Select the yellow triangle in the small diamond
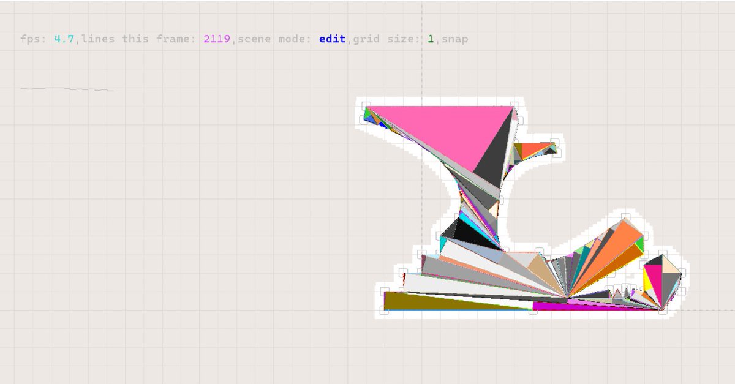 647,283
